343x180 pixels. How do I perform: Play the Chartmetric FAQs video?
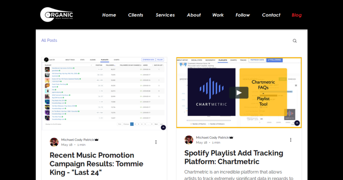tap(239, 93)
